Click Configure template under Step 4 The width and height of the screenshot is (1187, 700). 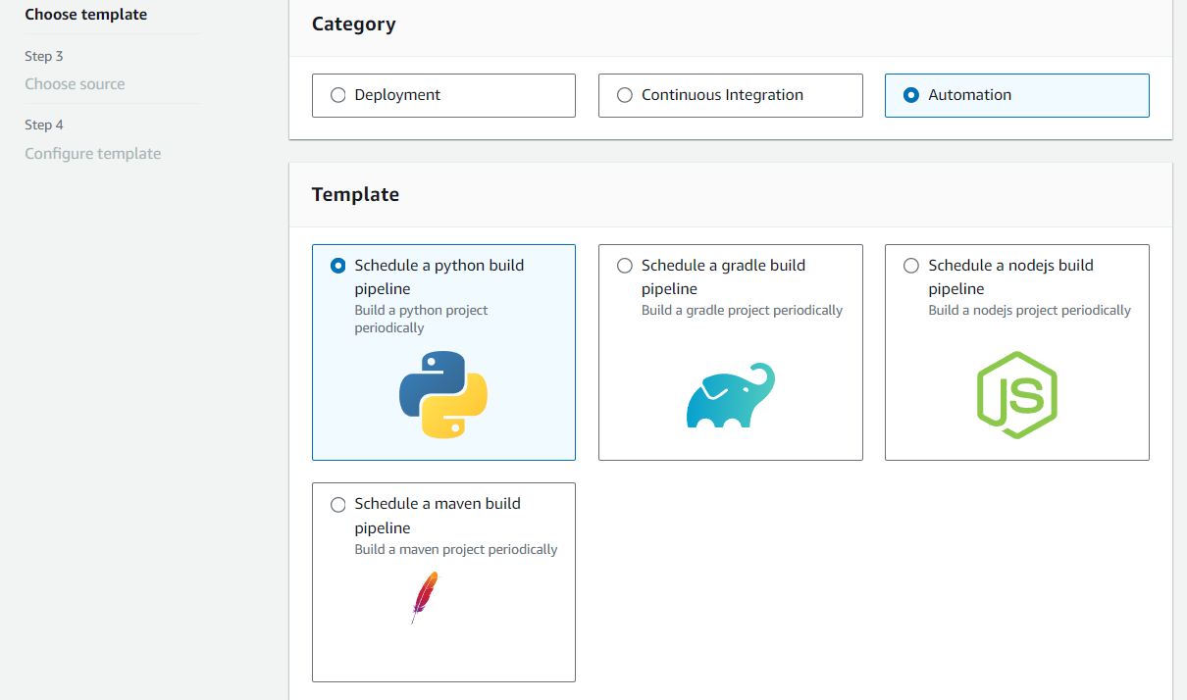coord(92,153)
